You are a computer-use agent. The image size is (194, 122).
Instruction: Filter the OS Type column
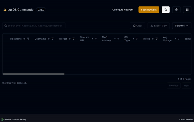(x=137, y=39)
